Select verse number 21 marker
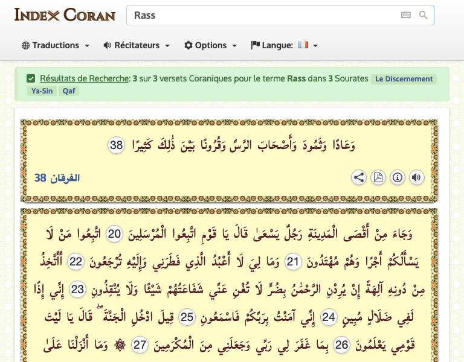 click(x=293, y=261)
